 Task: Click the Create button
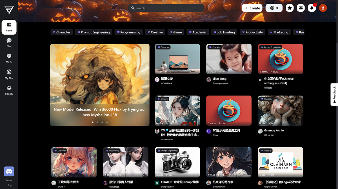pyautogui.click(x=252, y=8)
